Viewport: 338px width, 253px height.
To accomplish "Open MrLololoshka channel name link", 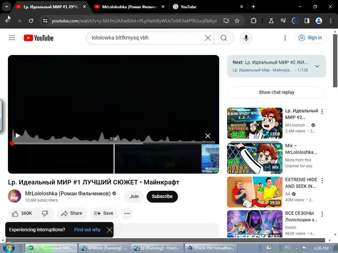I will pos(68,193).
